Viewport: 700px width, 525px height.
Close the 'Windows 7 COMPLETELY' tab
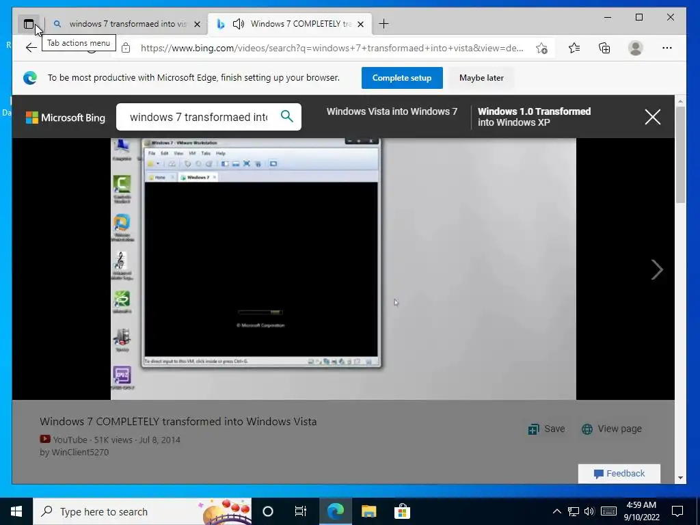click(x=361, y=24)
